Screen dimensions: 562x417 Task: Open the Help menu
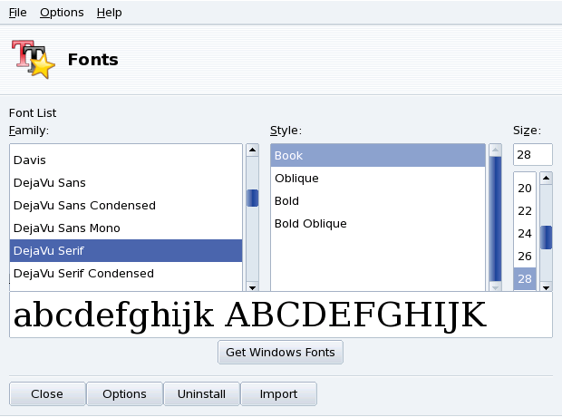coord(109,13)
